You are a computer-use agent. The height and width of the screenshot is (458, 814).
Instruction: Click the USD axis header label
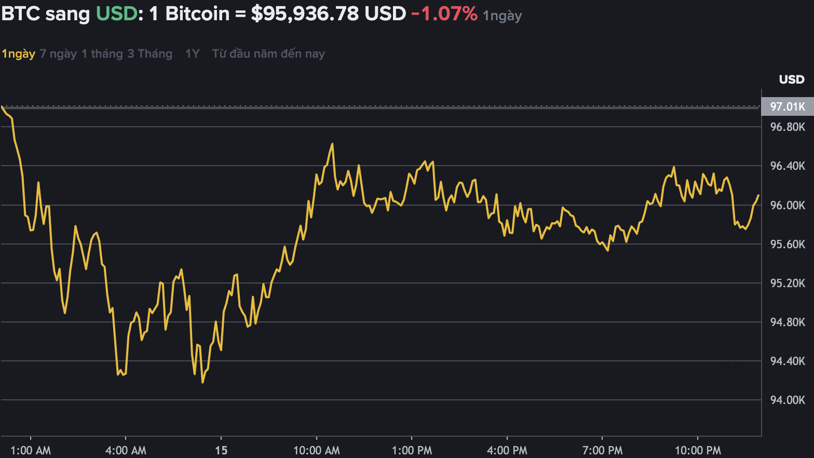point(792,79)
